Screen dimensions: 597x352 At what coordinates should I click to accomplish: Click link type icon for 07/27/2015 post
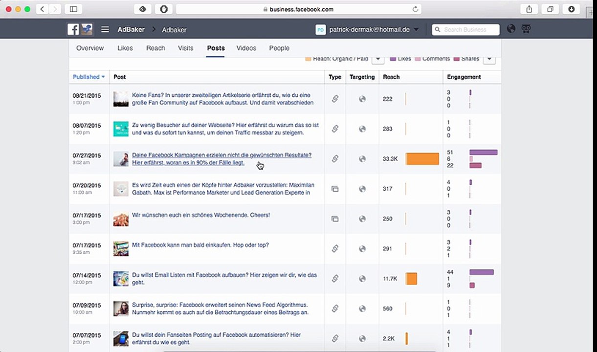click(x=335, y=159)
